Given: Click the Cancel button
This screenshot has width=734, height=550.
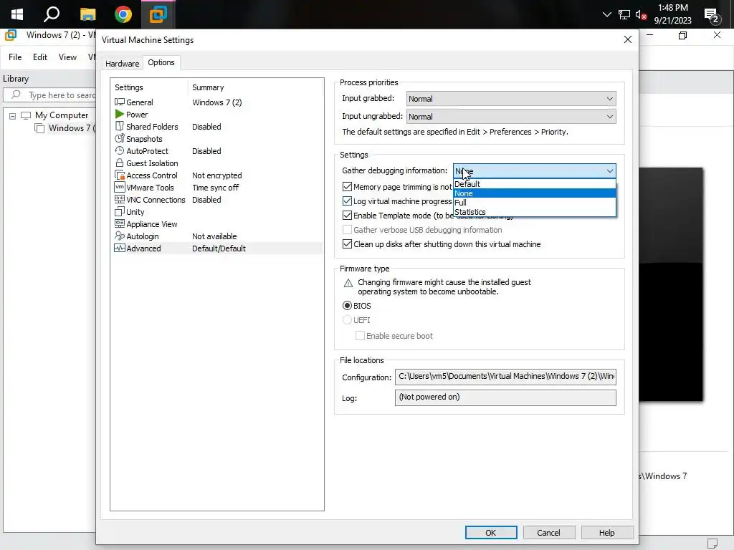Looking at the screenshot, I should point(548,533).
